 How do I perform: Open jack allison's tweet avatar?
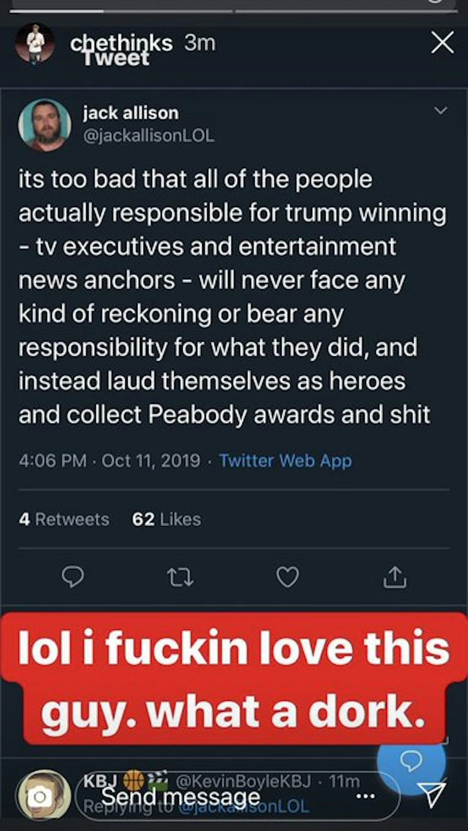[x=44, y=125]
